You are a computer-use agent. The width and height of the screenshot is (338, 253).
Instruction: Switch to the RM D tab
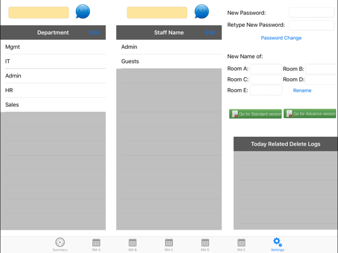(x=205, y=244)
